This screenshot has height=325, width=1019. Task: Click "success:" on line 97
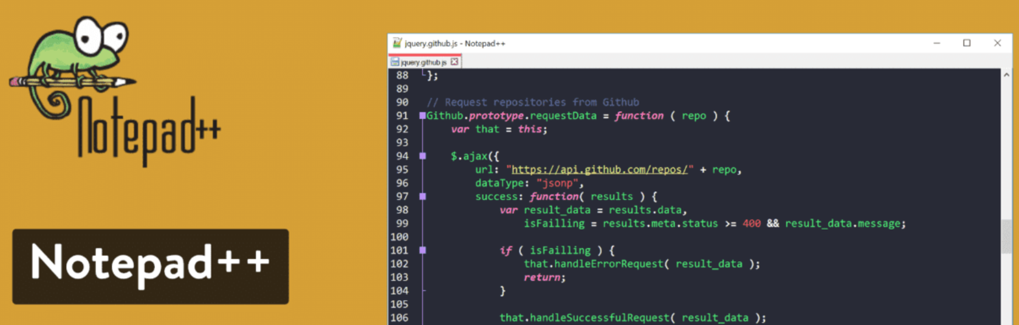tap(499, 196)
